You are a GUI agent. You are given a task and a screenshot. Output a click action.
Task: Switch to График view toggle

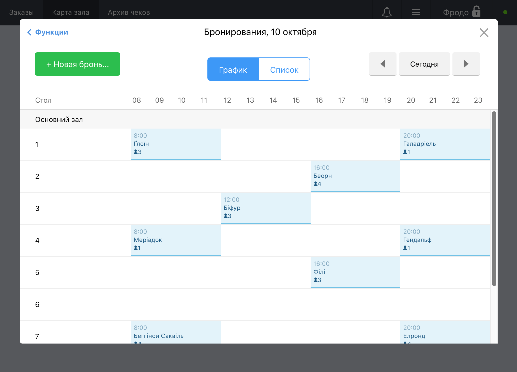point(233,69)
